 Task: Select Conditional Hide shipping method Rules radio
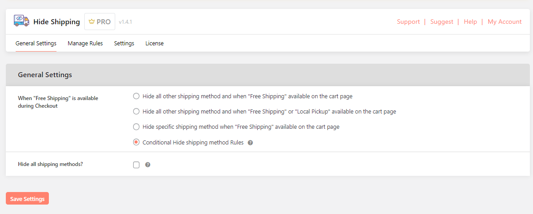[136, 142]
